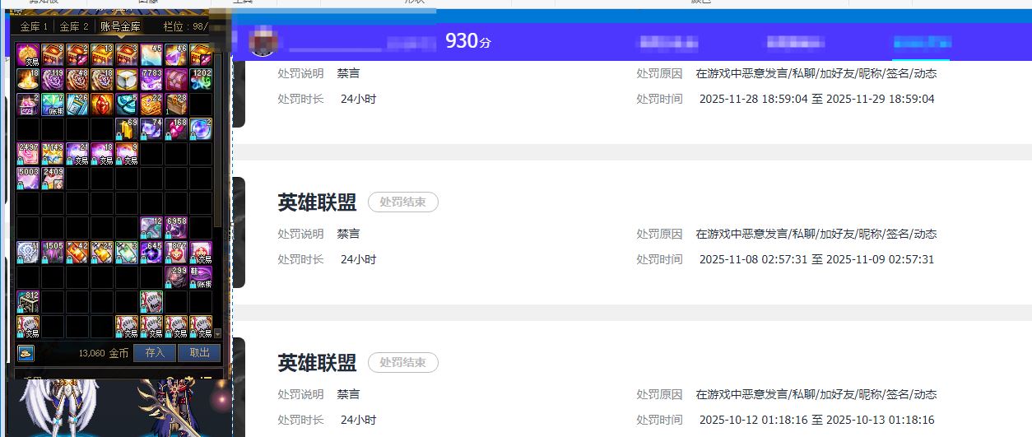Select the locked item with count 5003

tap(28, 179)
